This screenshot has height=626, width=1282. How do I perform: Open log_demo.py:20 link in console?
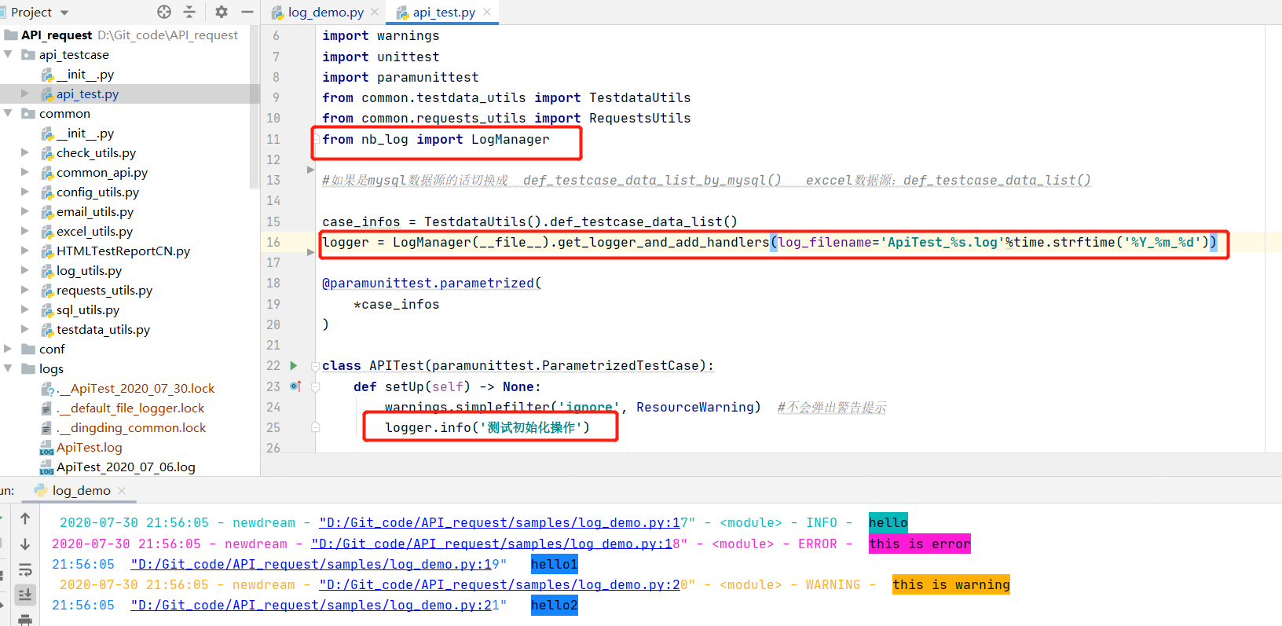[x=500, y=584]
